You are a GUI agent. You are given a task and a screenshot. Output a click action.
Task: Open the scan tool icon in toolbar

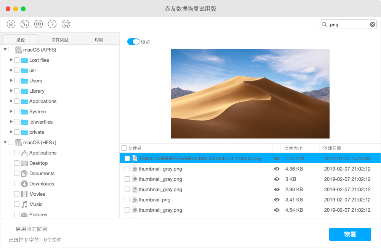(25, 24)
